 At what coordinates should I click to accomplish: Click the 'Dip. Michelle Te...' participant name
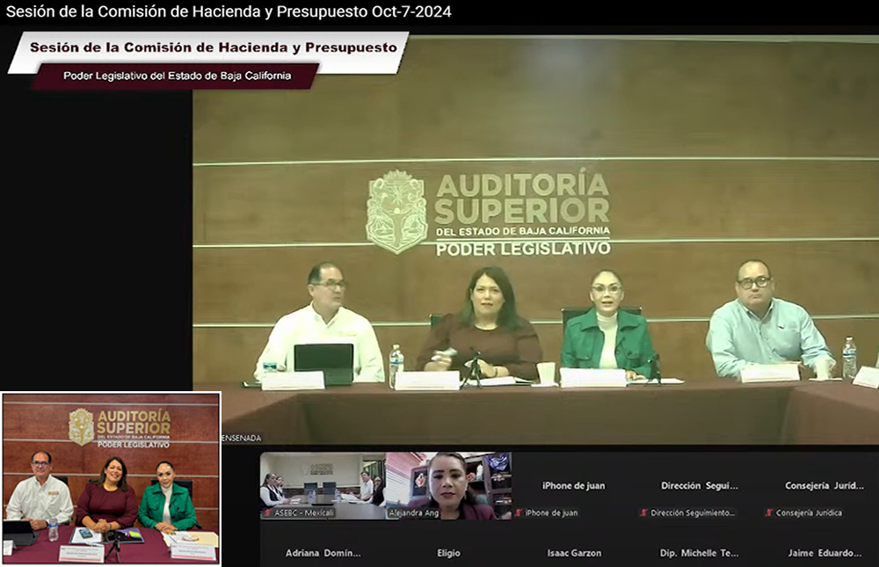pos(699,553)
